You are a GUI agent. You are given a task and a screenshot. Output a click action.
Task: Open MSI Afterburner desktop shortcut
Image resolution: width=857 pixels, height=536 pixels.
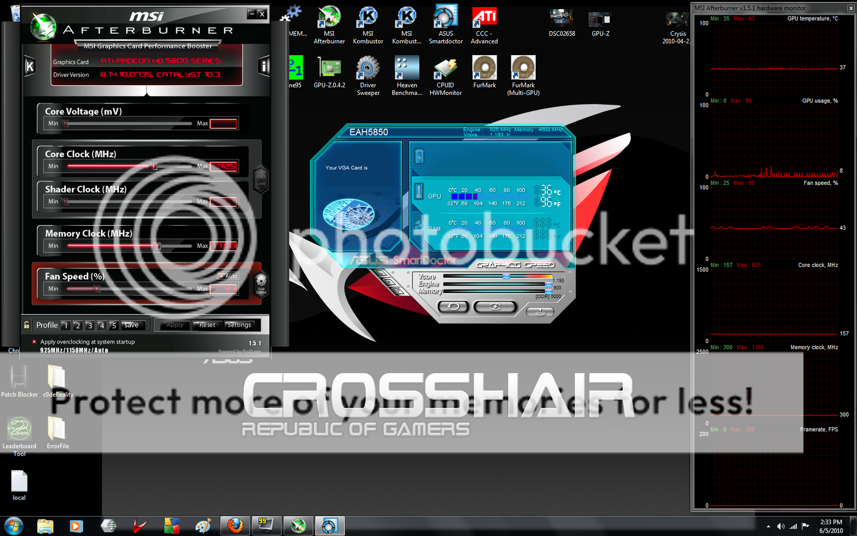coord(329,24)
